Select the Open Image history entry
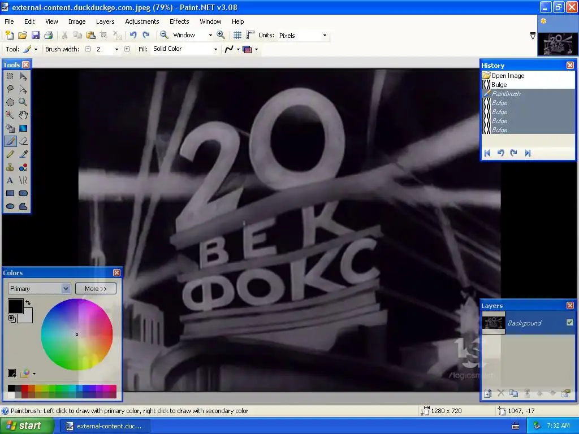This screenshot has height=434, width=579. [529, 76]
